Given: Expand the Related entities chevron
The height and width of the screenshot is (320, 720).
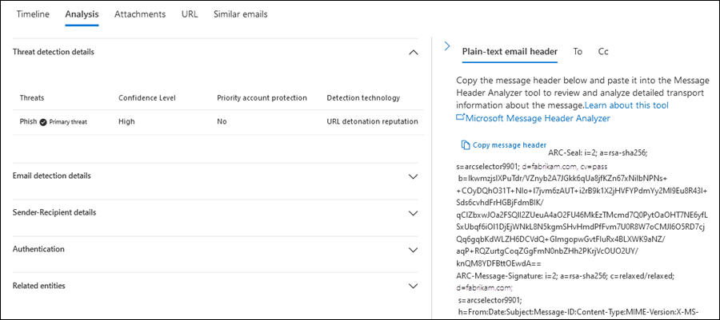Looking at the screenshot, I should (414, 286).
